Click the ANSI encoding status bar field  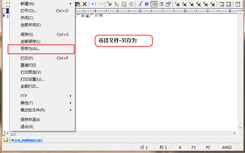click(x=227, y=147)
